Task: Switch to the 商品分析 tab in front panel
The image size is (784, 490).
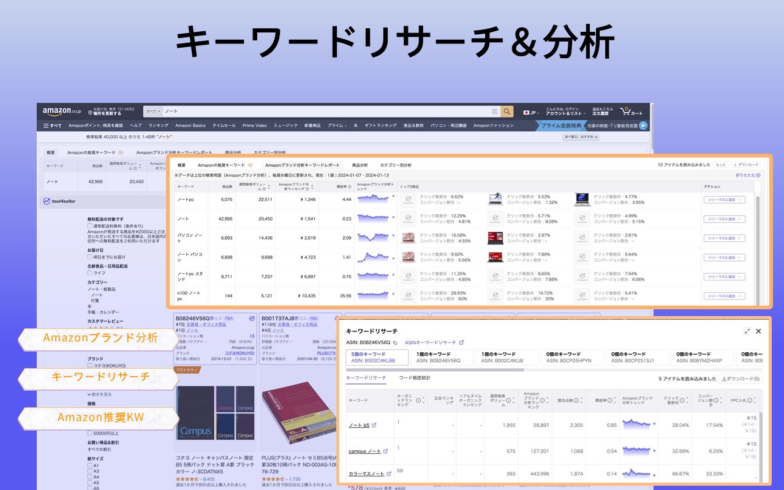Action: coord(360,165)
